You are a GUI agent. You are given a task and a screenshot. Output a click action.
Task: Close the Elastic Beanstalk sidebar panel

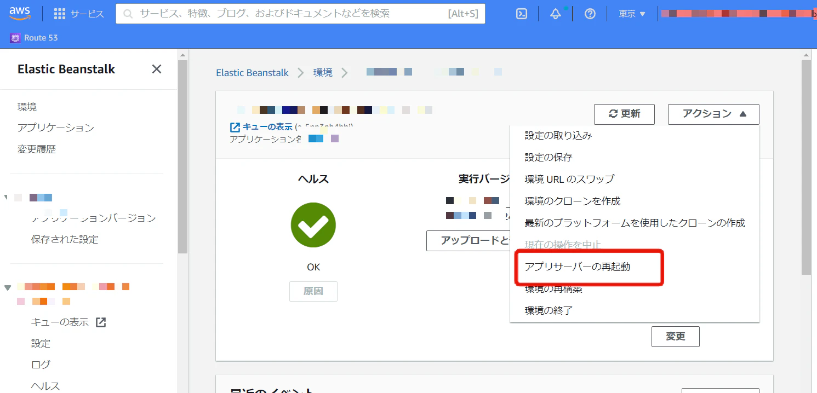click(x=157, y=69)
